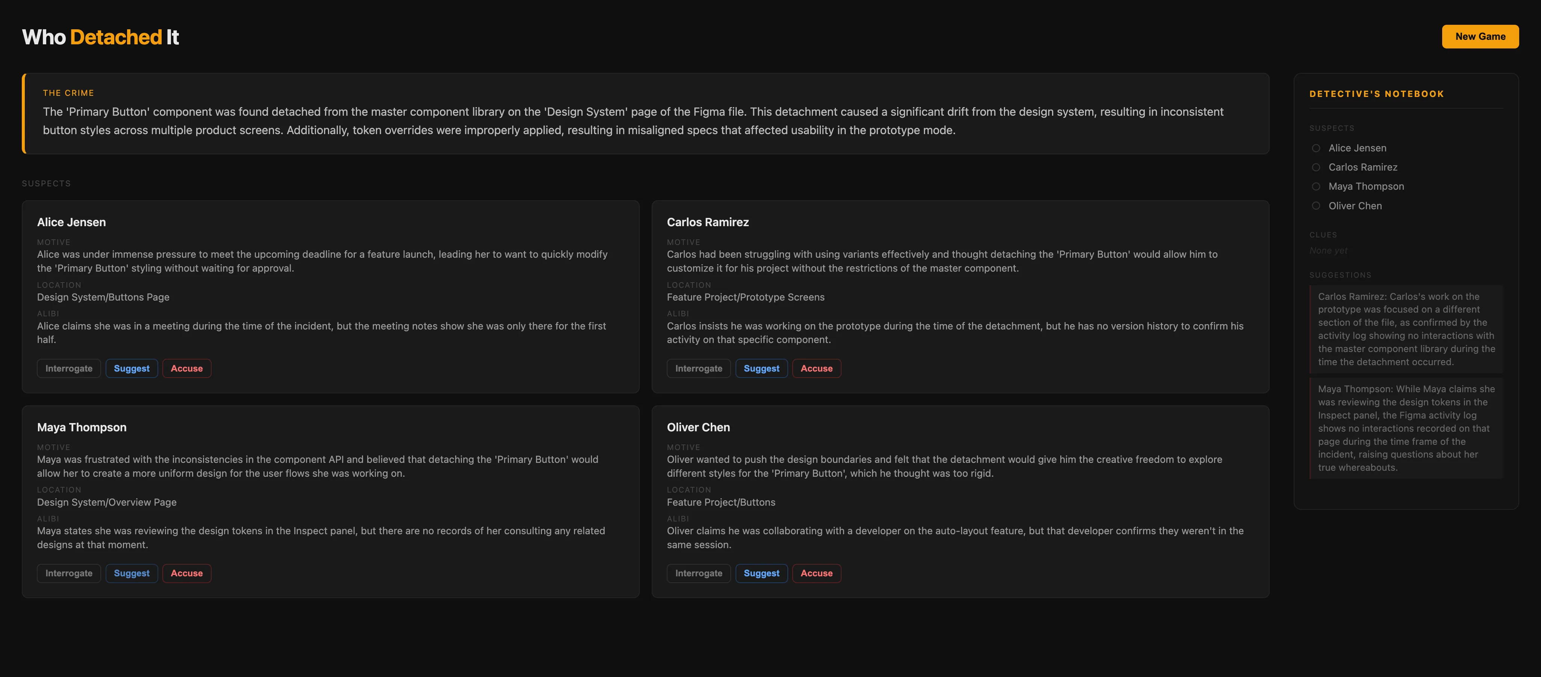Click 'THE CRIME' heading label
1541x677 pixels.
(x=68, y=93)
